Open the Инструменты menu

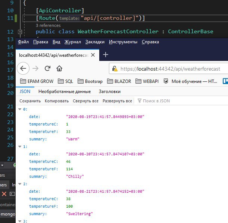pos(123,42)
